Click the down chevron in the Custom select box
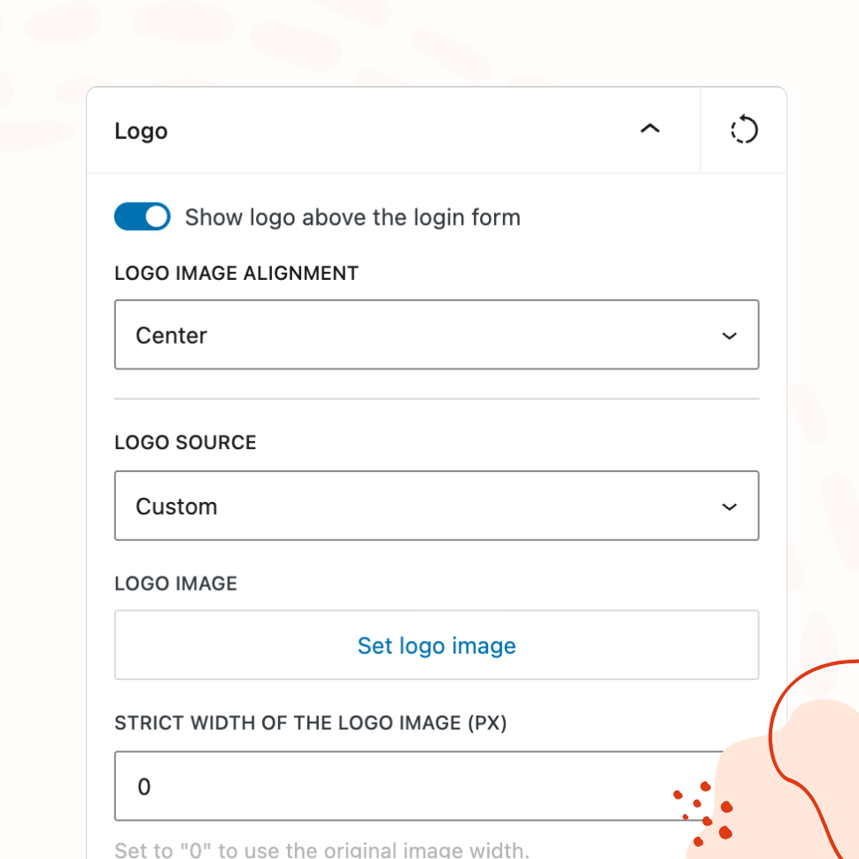This screenshot has height=859, width=859. (x=729, y=507)
